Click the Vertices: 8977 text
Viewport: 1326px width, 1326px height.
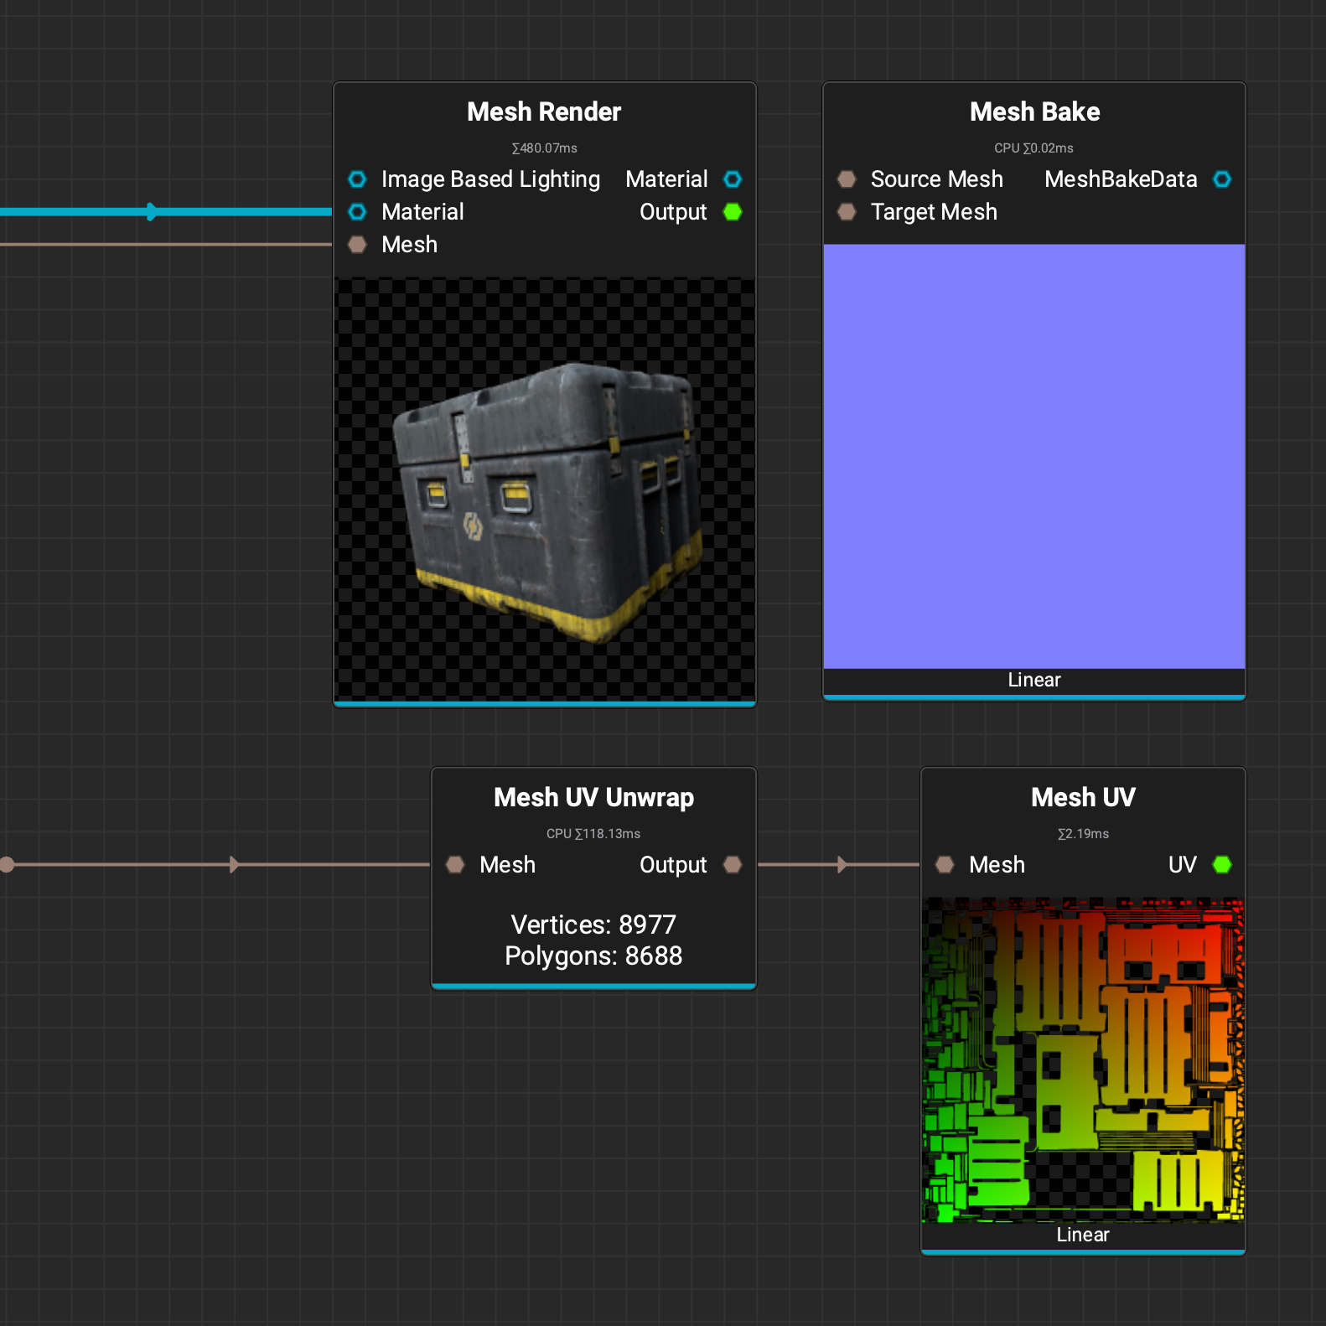tap(593, 925)
